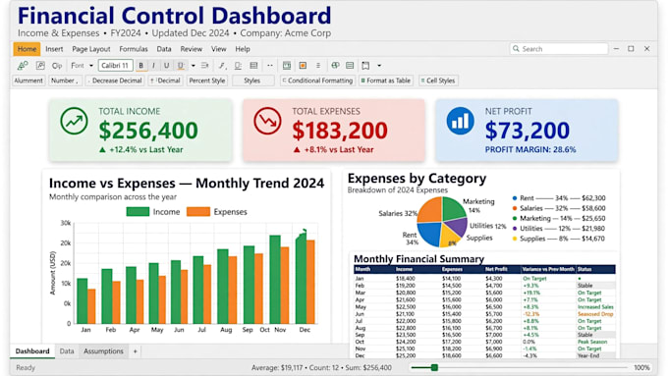The image size is (668, 376).
Task: Open the Review ribbon tab
Action: click(x=192, y=49)
